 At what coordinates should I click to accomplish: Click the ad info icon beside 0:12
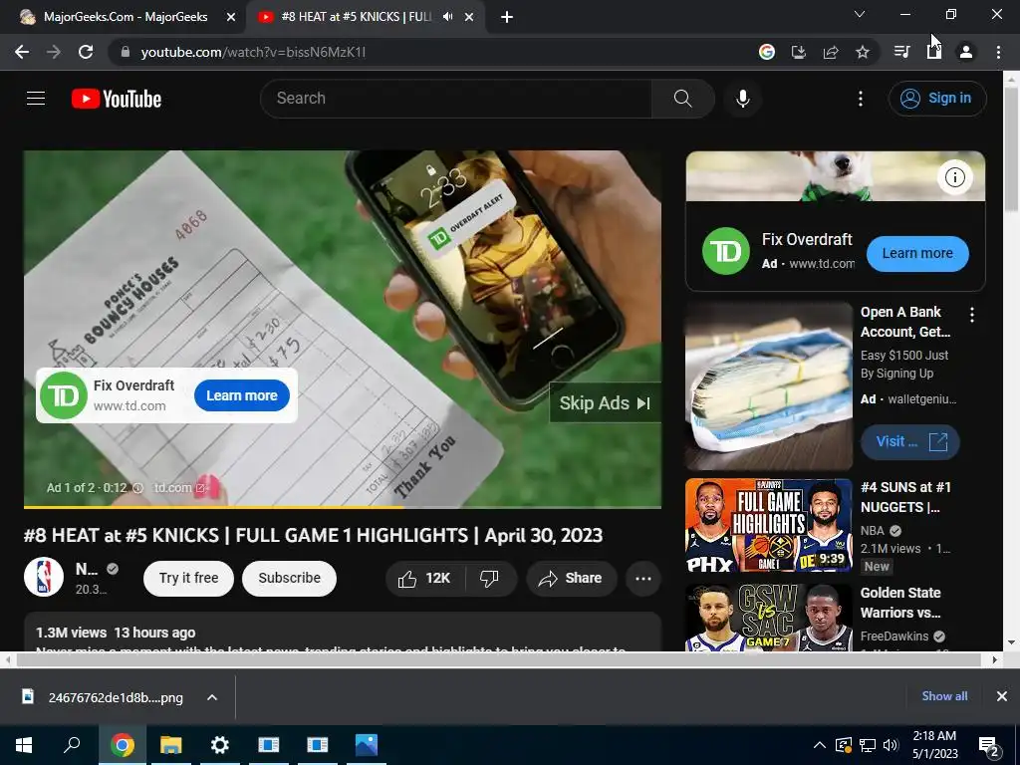(137, 488)
